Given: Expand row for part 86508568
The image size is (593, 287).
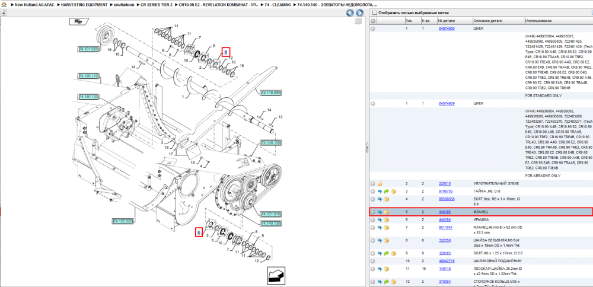Looking at the screenshot, I should (373, 199).
